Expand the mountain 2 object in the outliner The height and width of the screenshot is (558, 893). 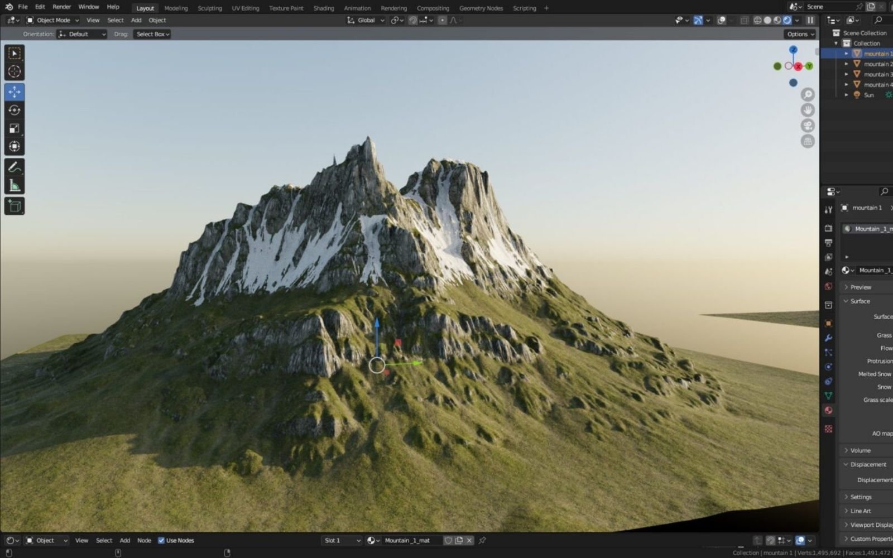click(x=847, y=64)
